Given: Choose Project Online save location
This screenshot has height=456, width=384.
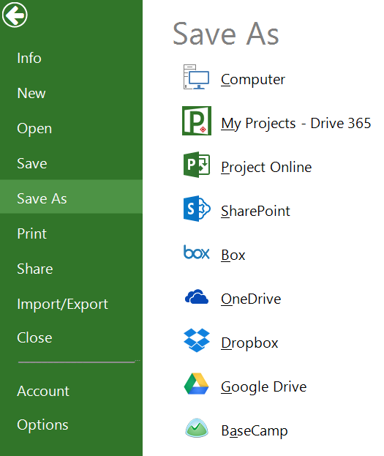Looking at the screenshot, I should [x=266, y=168].
